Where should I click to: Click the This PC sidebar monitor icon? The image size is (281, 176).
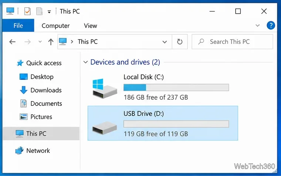20,134
